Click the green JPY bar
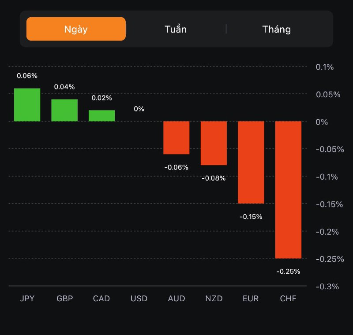 coord(27,105)
